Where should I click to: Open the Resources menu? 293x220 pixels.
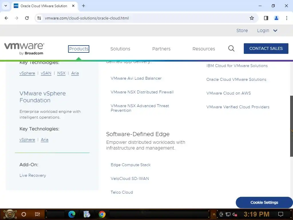204,49
